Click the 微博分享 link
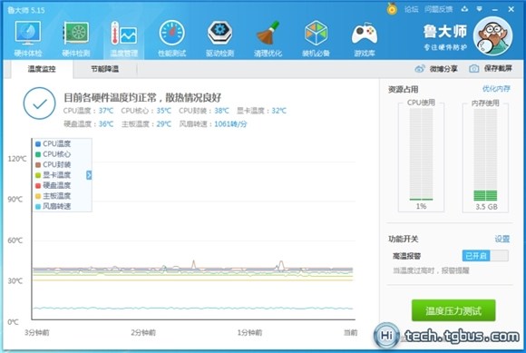 443,69
